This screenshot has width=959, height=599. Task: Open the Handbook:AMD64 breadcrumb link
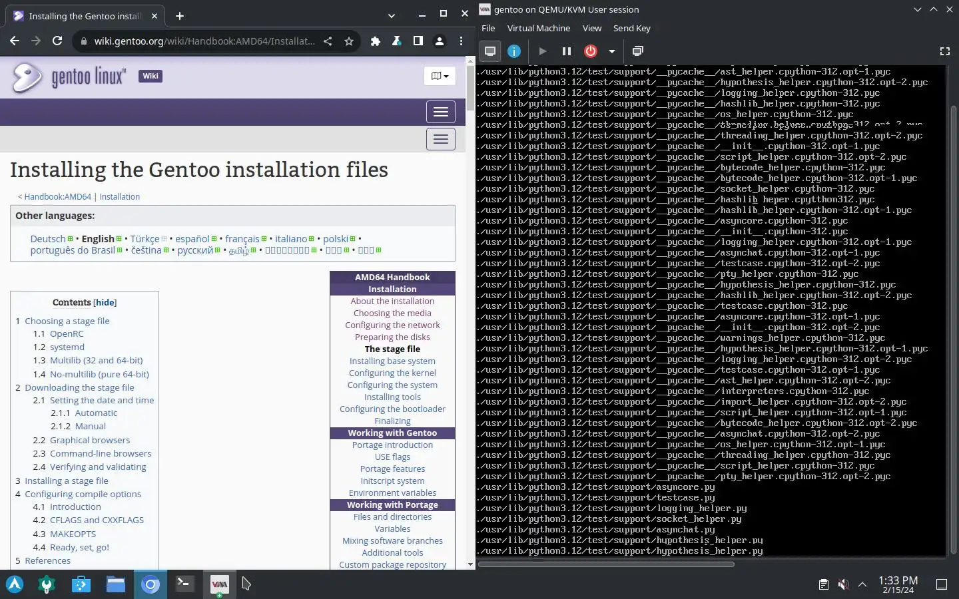coord(58,197)
